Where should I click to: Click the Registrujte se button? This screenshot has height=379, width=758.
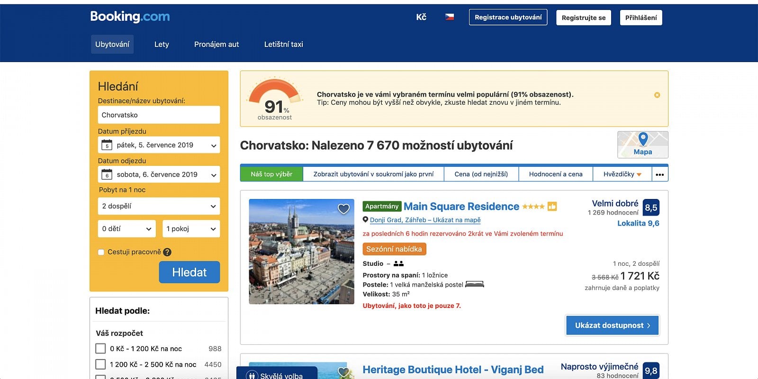pyautogui.click(x=584, y=18)
